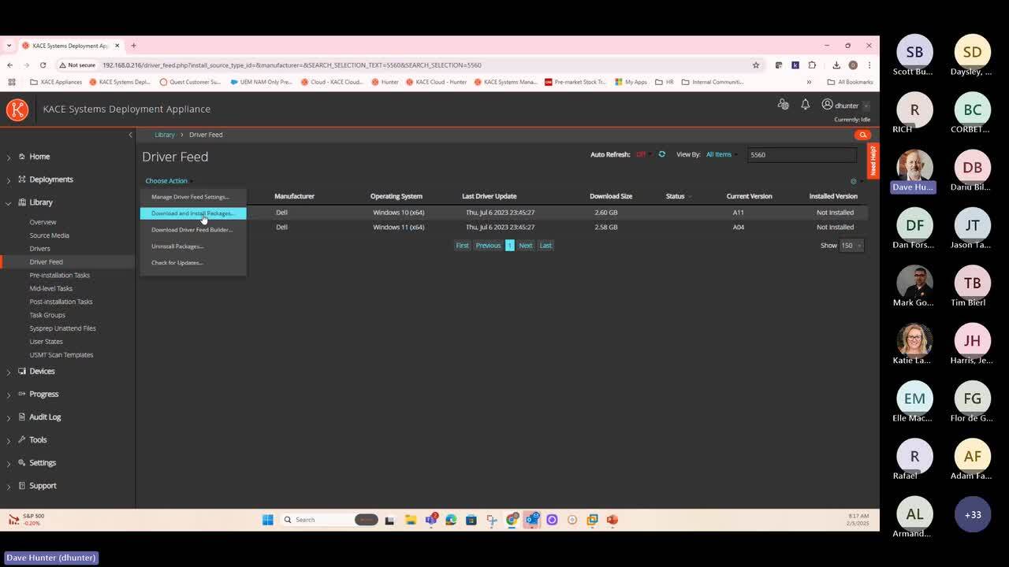The height and width of the screenshot is (567, 1009).
Task: Click the Not secure site info chip
Action: [76, 65]
